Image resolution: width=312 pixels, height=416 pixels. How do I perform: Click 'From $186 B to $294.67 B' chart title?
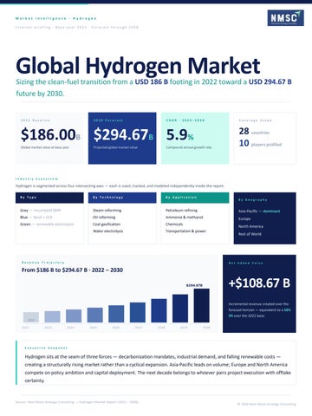coord(72,270)
